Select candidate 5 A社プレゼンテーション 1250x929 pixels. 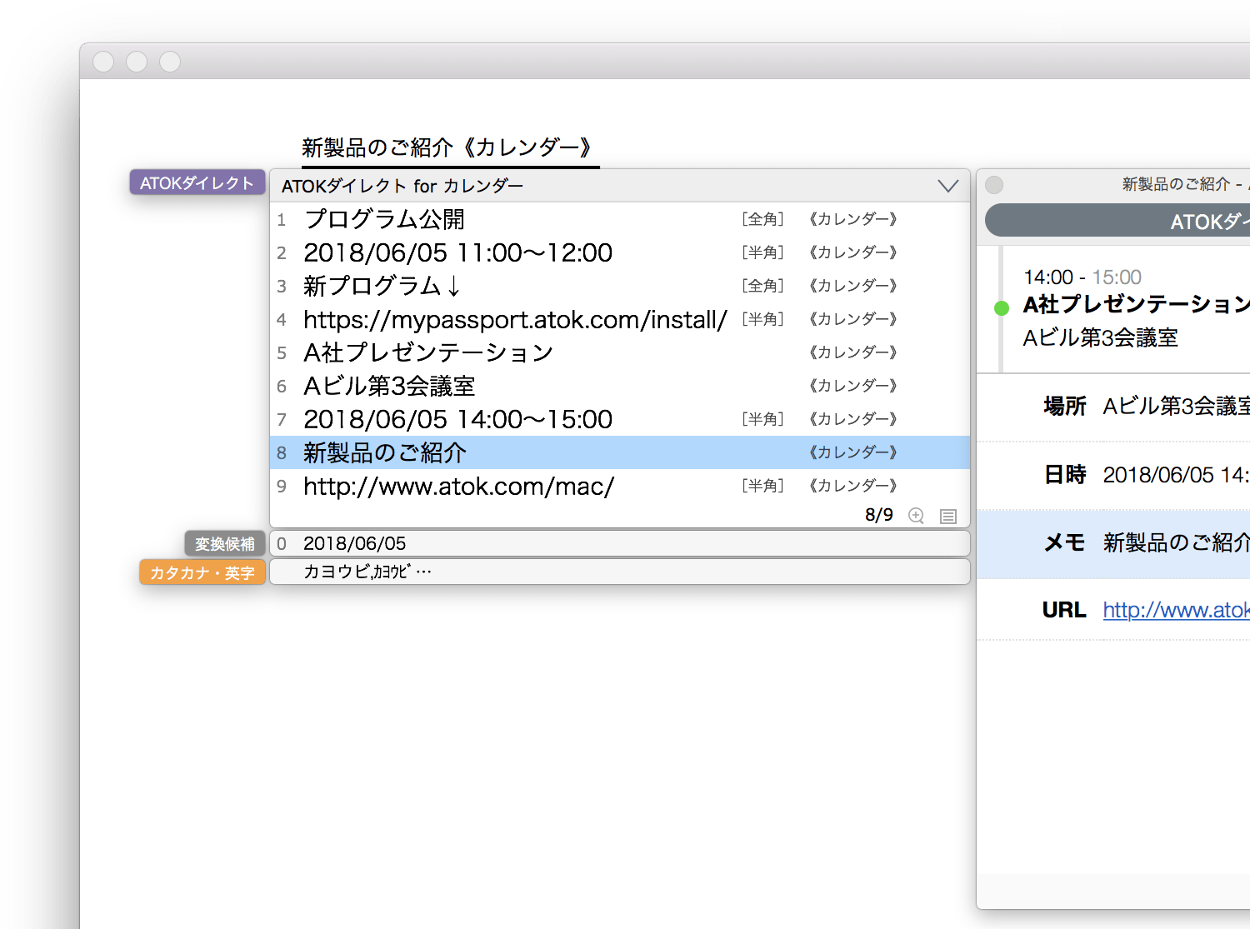point(620,352)
